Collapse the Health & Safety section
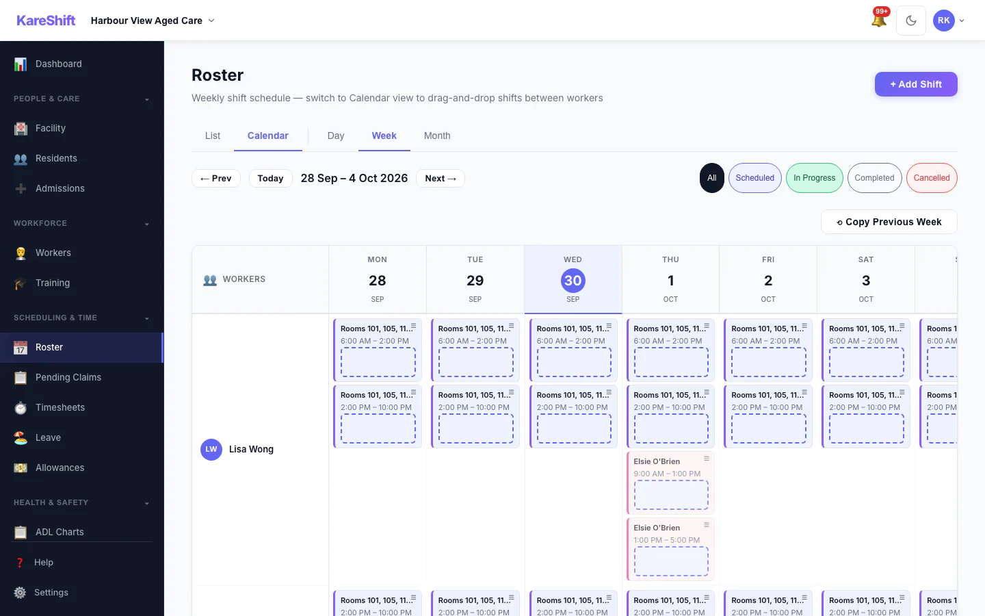985x616 pixels. tap(82, 503)
